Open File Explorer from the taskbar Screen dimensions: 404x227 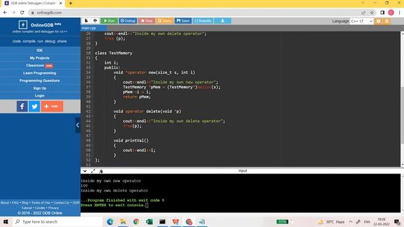[123, 221]
